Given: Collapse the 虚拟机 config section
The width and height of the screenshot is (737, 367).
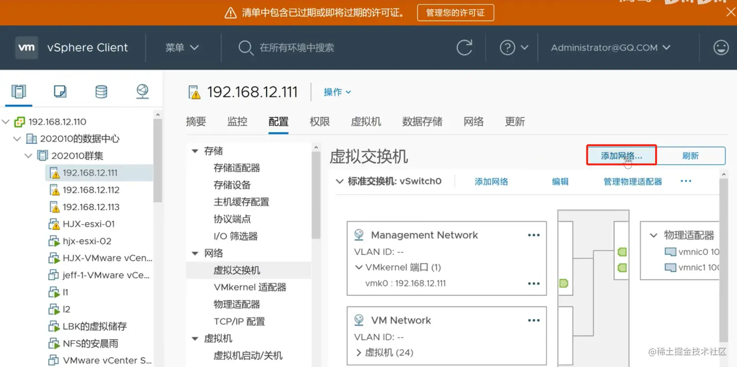Looking at the screenshot, I should point(195,338).
